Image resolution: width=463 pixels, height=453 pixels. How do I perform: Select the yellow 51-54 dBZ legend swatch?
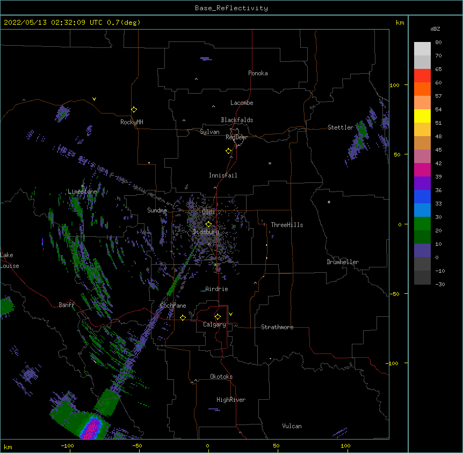[422, 116]
